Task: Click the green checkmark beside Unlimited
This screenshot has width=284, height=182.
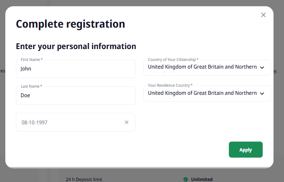Action: pyautogui.click(x=186, y=179)
